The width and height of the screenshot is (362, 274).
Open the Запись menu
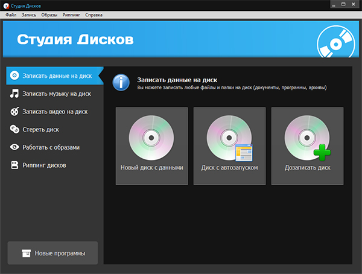click(x=28, y=13)
